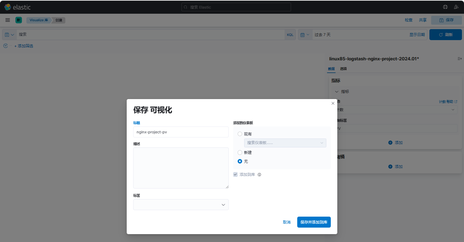
Task: Click the Visualize 库 breadcrumb
Action: tap(38, 20)
